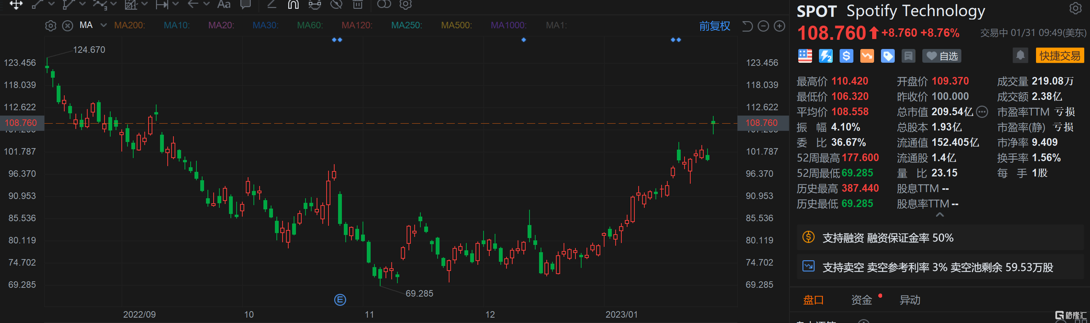Image resolution: width=1090 pixels, height=323 pixels.
Task: Click the lightning Level 2 icon
Action: tap(825, 56)
